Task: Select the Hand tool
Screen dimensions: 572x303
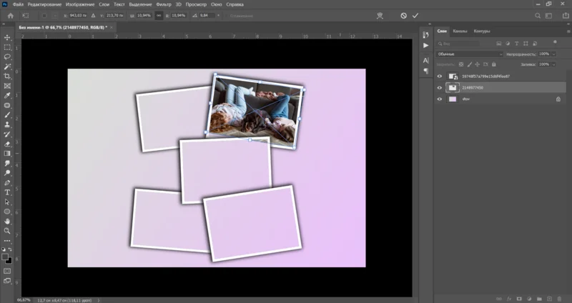Action: click(7, 222)
